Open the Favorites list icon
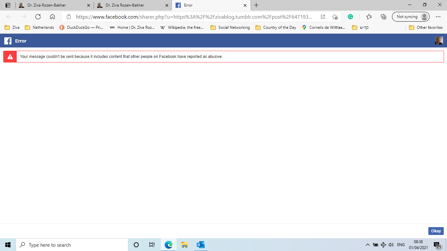 tap(369, 16)
